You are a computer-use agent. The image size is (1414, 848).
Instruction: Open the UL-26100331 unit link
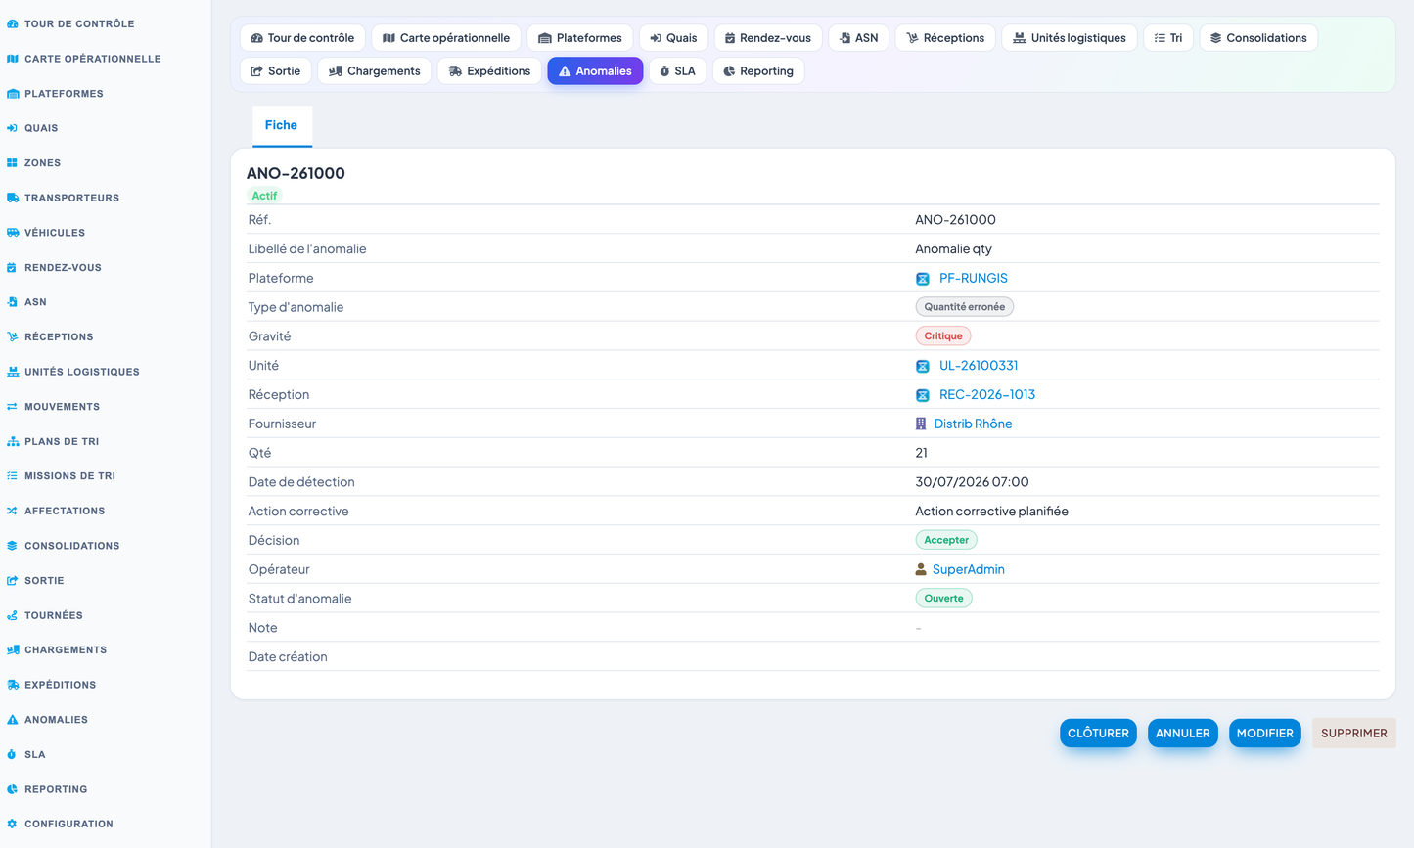pyautogui.click(x=979, y=365)
